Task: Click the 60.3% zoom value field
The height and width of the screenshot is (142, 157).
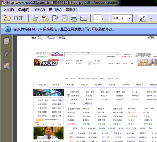Action: pyautogui.click(x=119, y=18)
